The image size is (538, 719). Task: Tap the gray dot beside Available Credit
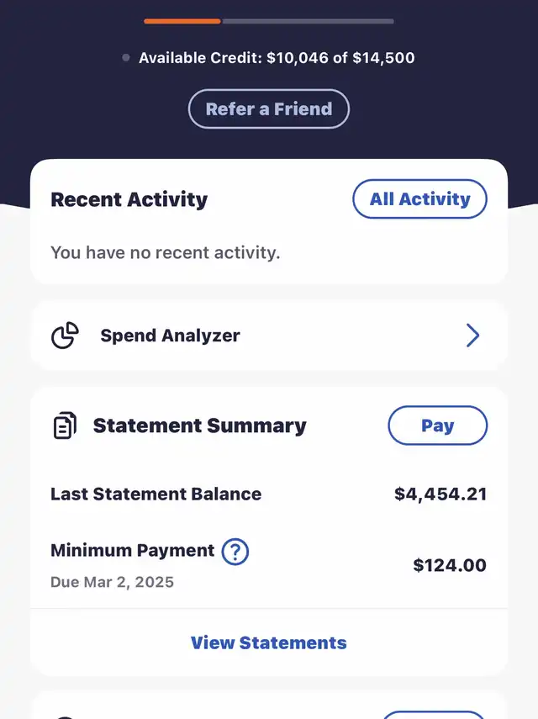(126, 58)
